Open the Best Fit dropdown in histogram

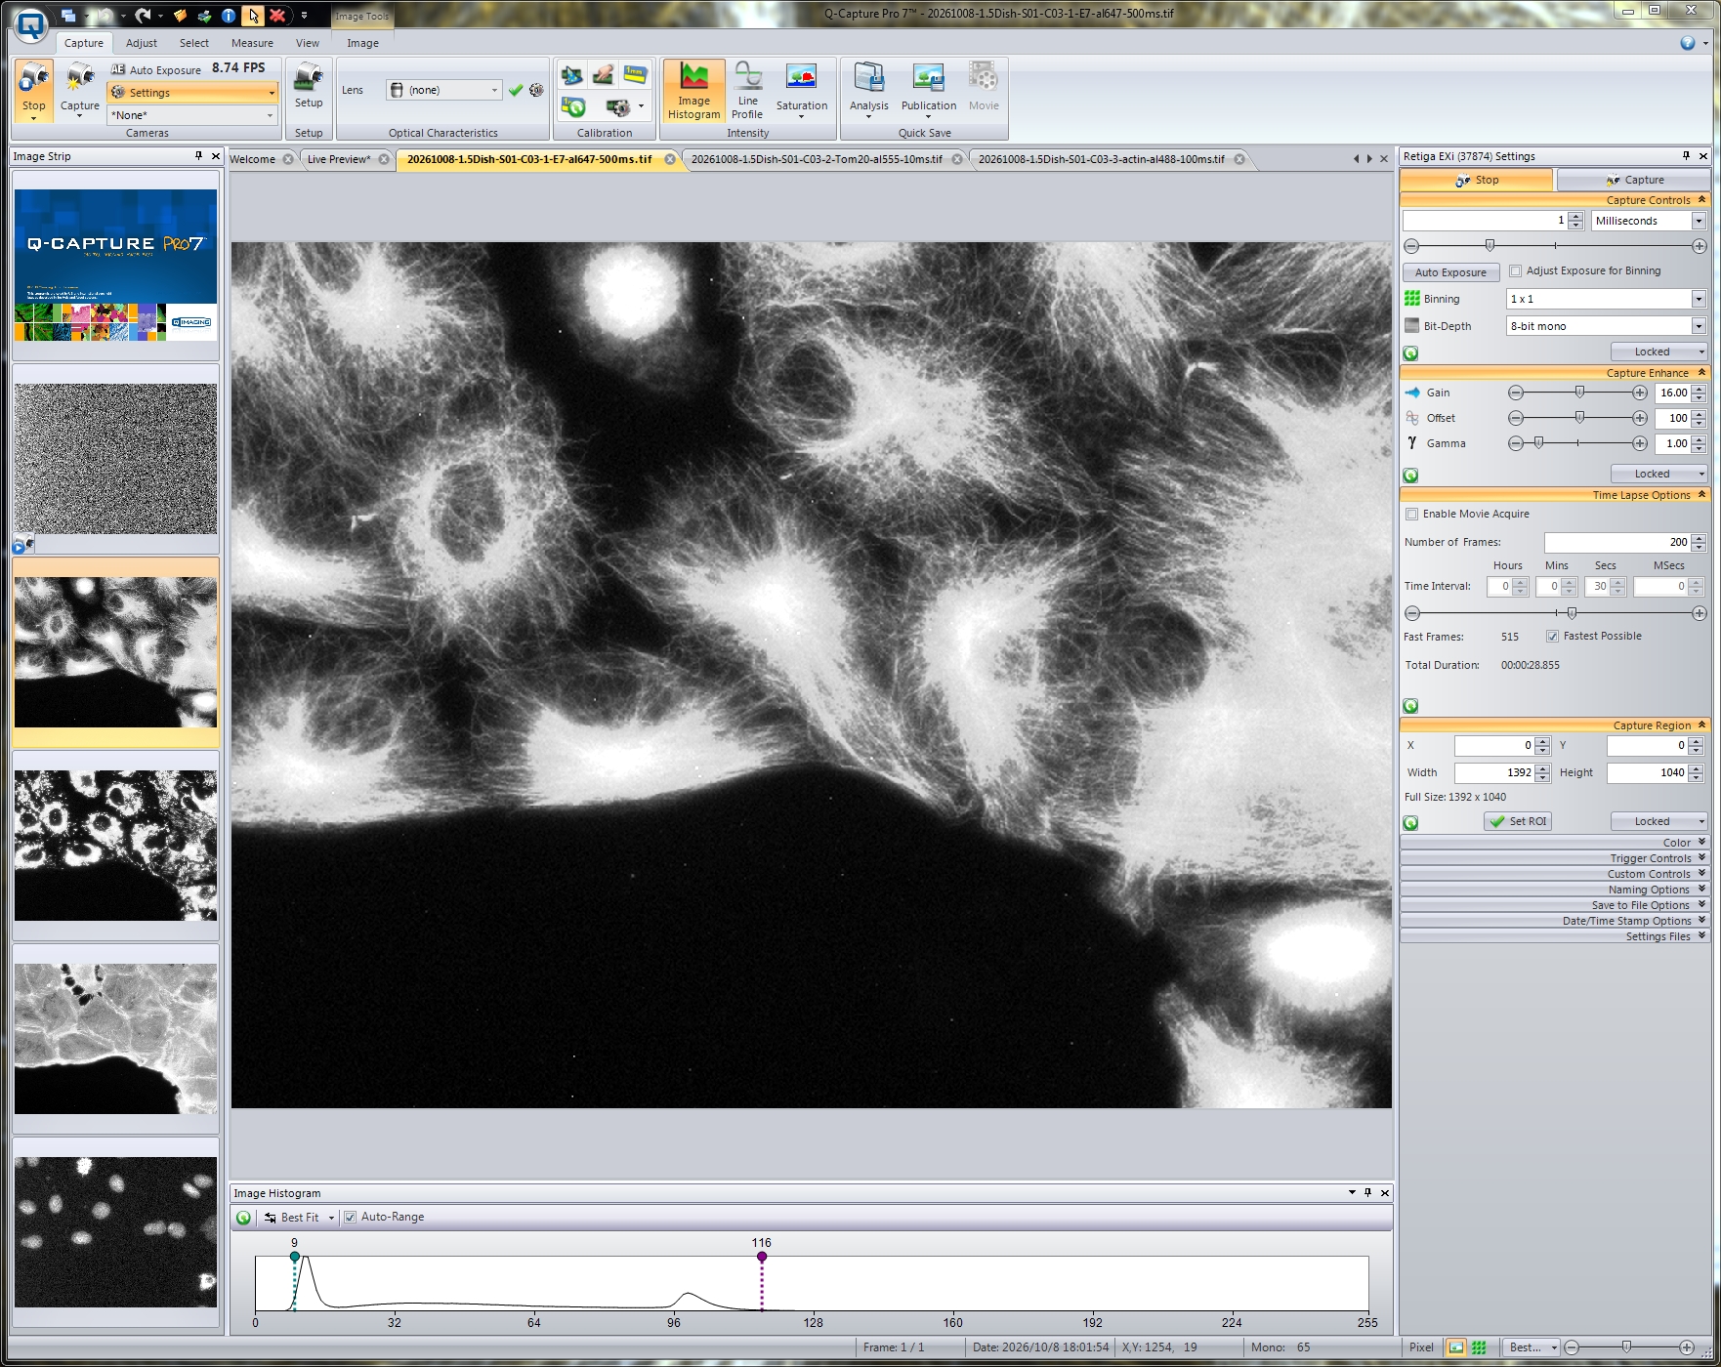[x=331, y=1218]
